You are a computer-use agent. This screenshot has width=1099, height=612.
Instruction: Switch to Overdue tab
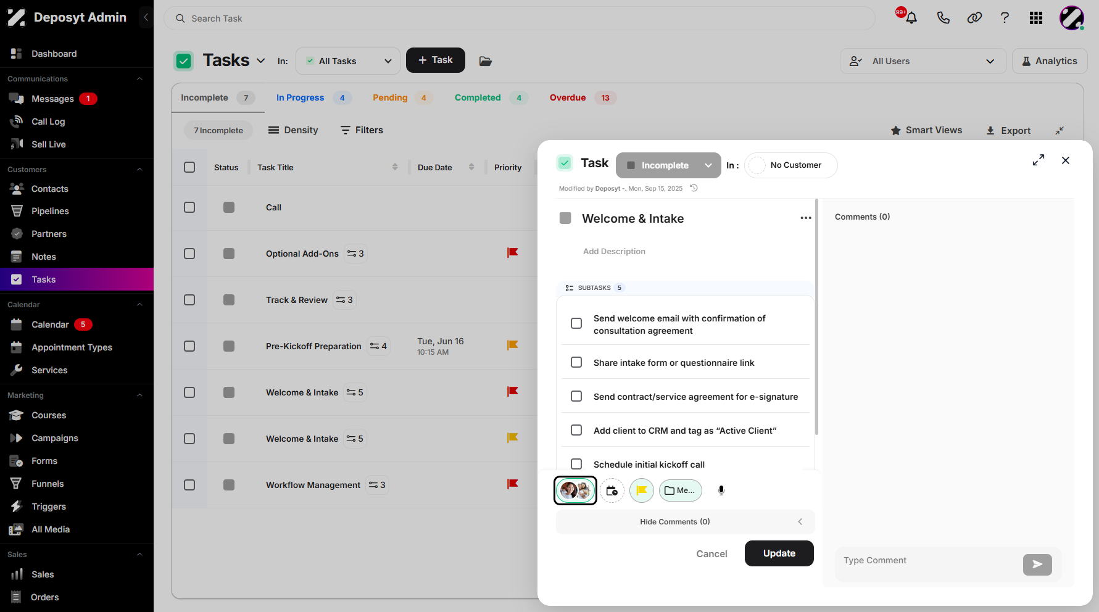583,97
